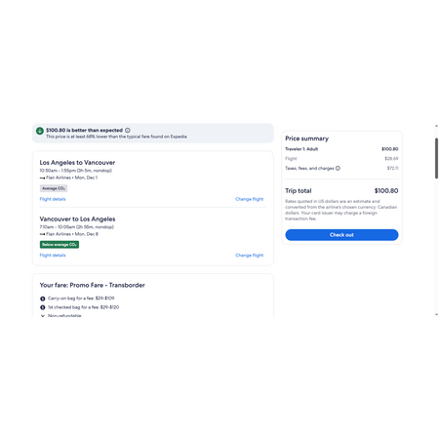Click green price-drop icon in banner
439x439 pixels.
(x=40, y=131)
